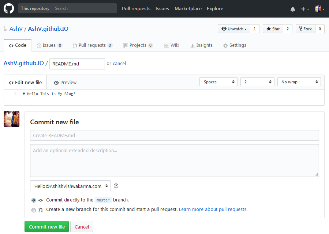The image size is (329, 234).
Task: Open the Settings tab
Action: 235,45
